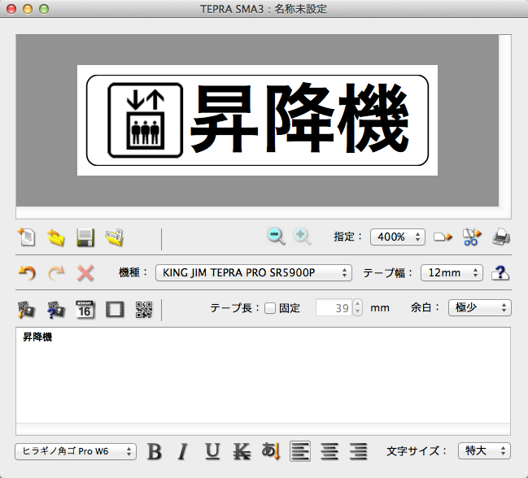
Task: Align text to the right
Action: tap(358, 451)
